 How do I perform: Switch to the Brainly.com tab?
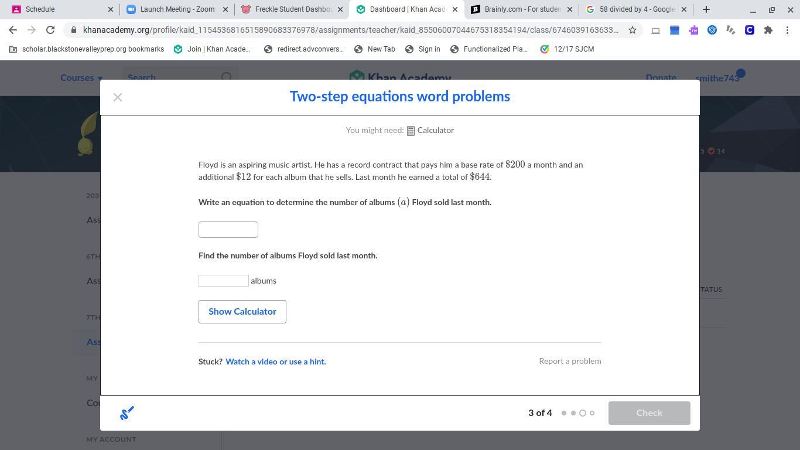click(521, 9)
